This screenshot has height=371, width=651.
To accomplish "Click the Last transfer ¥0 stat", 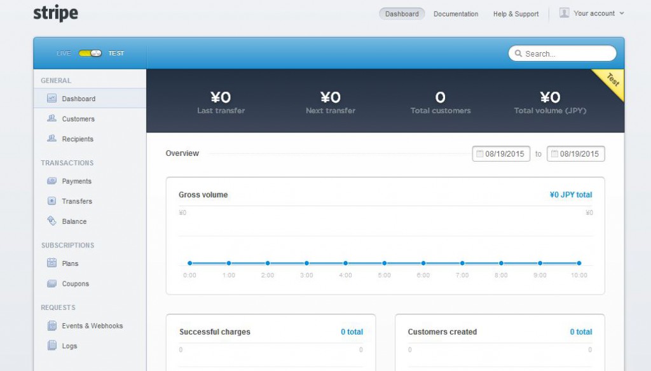I will [x=221, y=102].
